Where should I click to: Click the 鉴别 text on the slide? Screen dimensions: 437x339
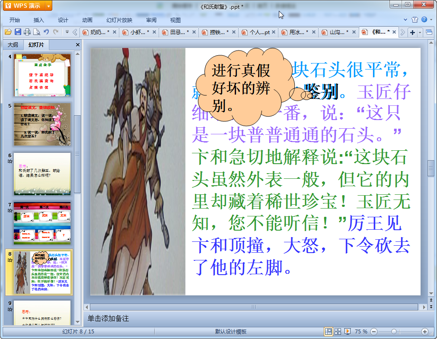tap(321, 92)
